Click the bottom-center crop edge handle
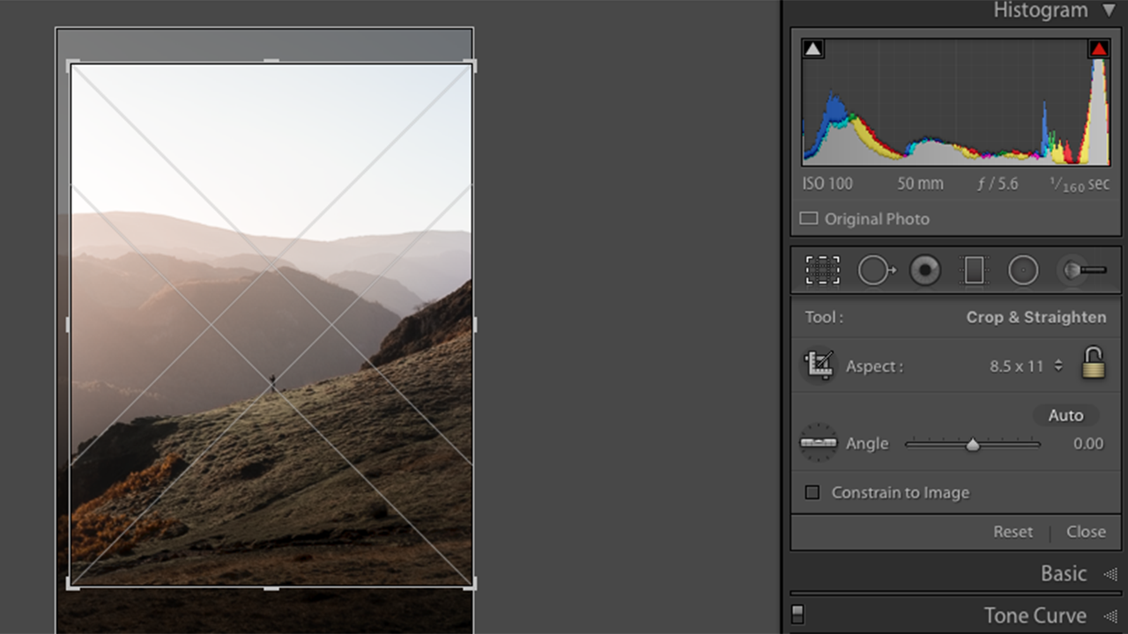 click(x=271, y=587)
